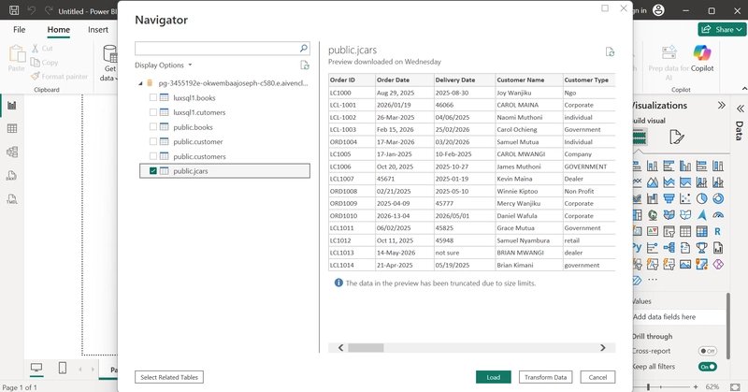Check the public.customers table
The width and height of the screenshot is (748, 392).
[x=153, y=155]
